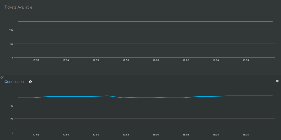Click 17:58 label on Connections axis
281x140 pixels.
pos(126,135)
